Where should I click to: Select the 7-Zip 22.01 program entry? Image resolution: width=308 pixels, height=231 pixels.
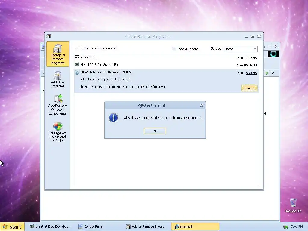[166, 57]
